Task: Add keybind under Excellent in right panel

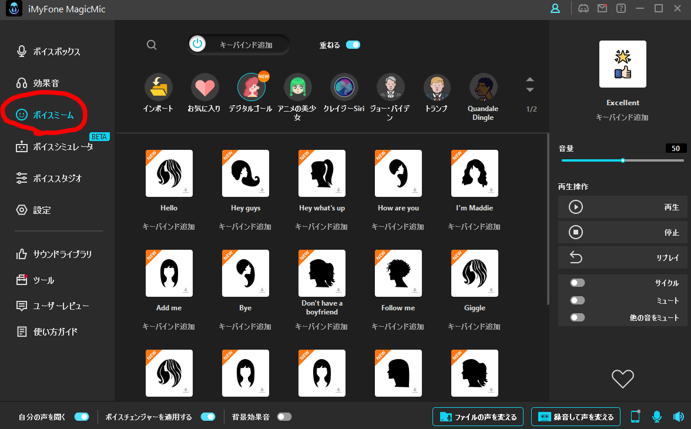Action: (622, 118)
